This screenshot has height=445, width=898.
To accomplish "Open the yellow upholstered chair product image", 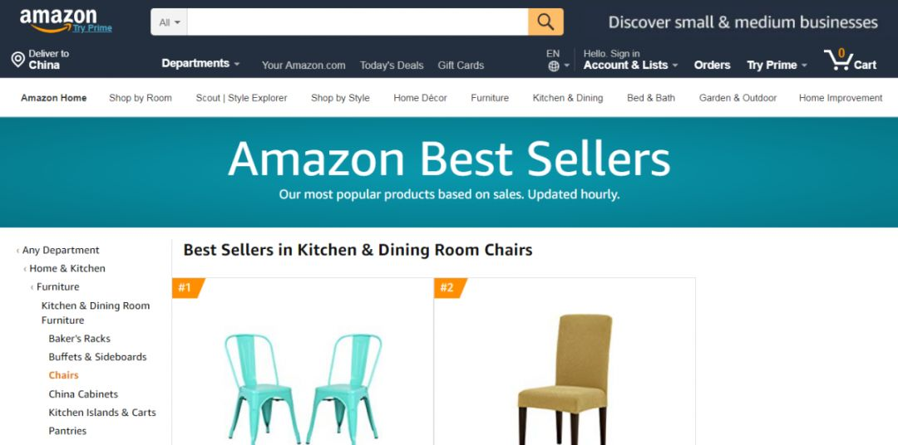I will point(565,379).
